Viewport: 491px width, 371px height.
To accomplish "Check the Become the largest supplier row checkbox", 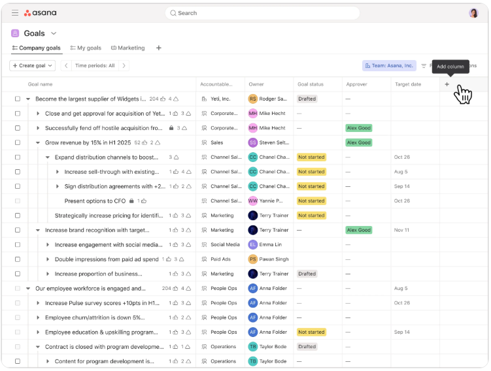I will 18,99.
